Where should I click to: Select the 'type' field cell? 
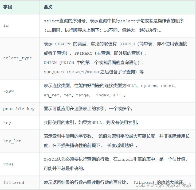pos(19,91)
